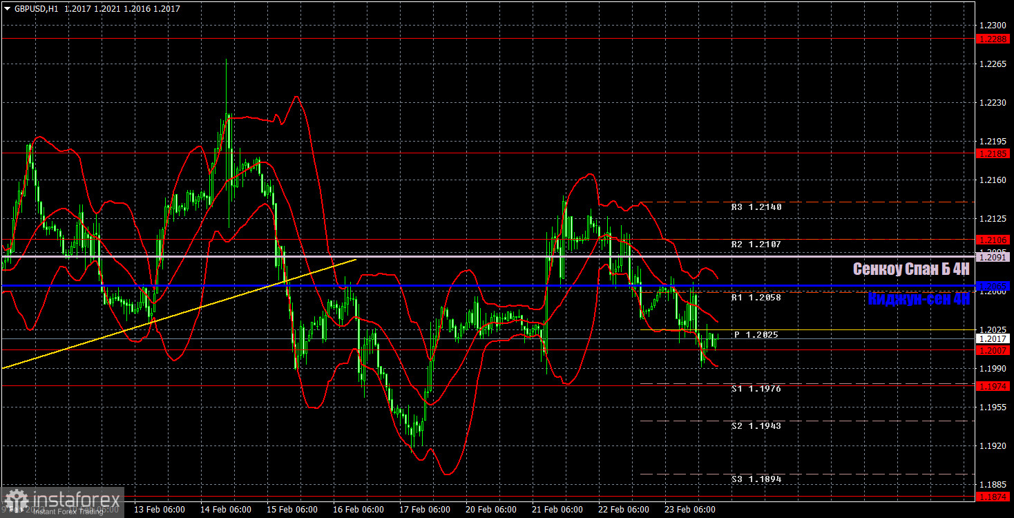Image resolution: width=1014 pixels, height=518 pixels.
Task: Click the 1.1920 value on price axis
Action: [x=992, y=446]
